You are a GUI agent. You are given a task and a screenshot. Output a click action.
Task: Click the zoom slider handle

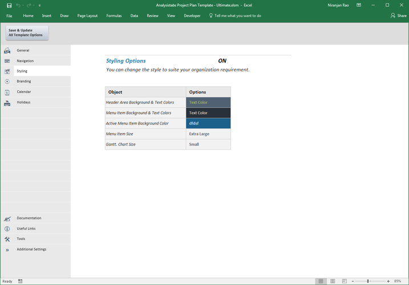click(x=368, y=281)
